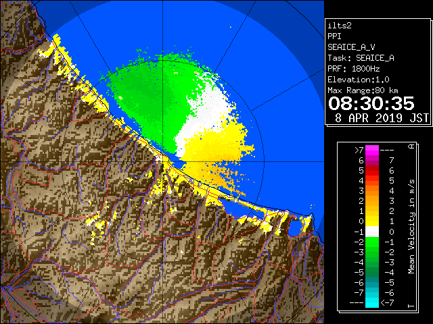Viewport: 433px width, 324px height.
Task: Click the 'Task: SEAICE_A' line
Action: [361, 58]
